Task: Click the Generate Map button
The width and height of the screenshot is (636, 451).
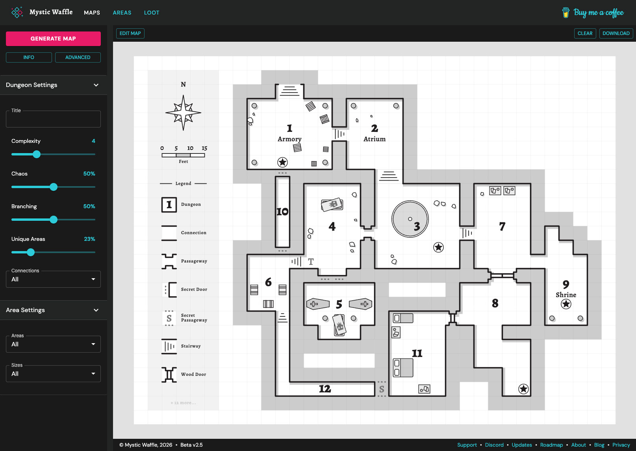Action: [x=53, y=39]
